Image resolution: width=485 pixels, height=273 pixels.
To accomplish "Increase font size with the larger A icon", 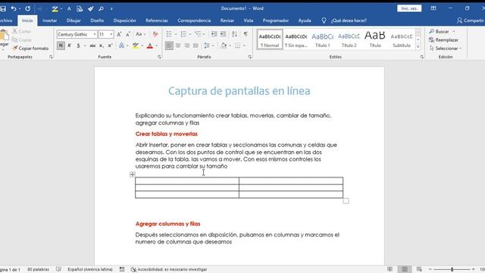I will (x=119, y=34).
